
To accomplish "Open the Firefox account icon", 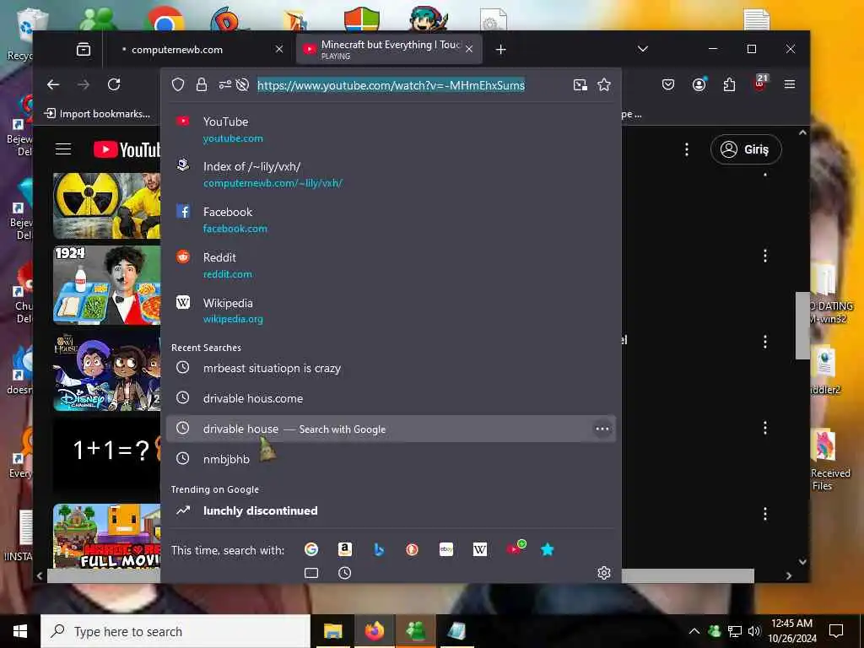I will pyautogui.click(x=699, y=85).
